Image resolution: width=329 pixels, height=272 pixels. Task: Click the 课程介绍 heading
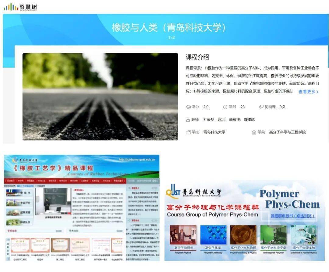pyautogui.click(x=197, y=57)
